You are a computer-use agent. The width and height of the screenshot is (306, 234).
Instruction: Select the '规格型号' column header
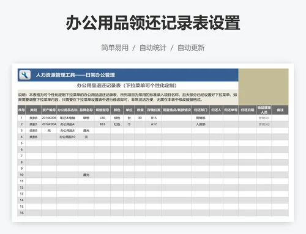pos(102,110)
